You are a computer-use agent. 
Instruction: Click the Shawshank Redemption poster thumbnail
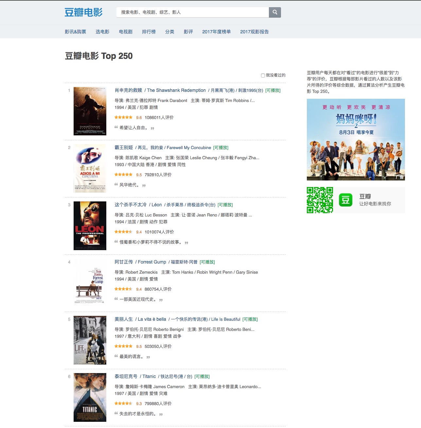(90, 111)
